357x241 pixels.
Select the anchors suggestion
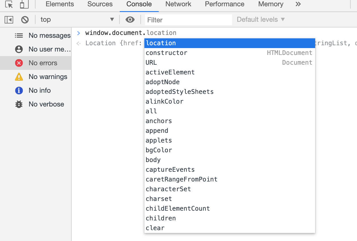coord(230,121)
